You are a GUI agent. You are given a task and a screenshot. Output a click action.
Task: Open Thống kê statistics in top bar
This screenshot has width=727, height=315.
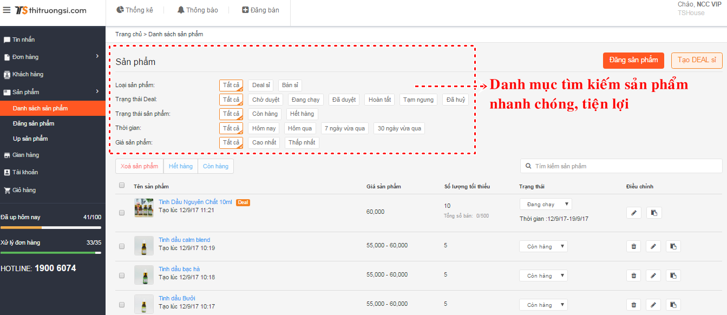[135, 10]
